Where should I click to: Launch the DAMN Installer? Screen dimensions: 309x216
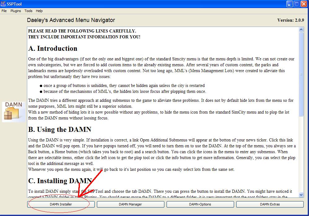tap(61, 204)
